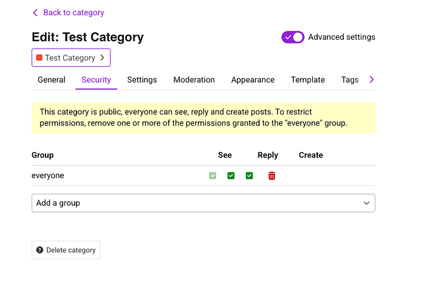This screenshot has height=282, width=436.
Task: Uncheck the last green checkbox for everyone
Action: (x=249, y=175)
